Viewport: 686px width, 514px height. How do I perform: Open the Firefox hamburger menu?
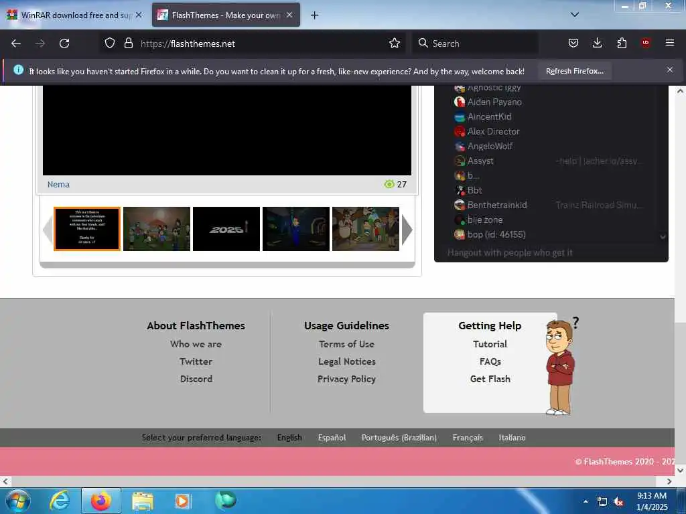670,43
